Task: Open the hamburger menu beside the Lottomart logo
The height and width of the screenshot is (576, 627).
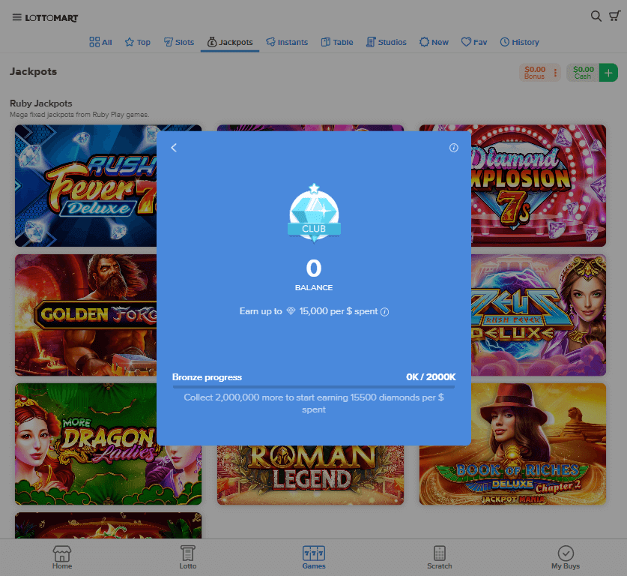Action: point(16,17)
